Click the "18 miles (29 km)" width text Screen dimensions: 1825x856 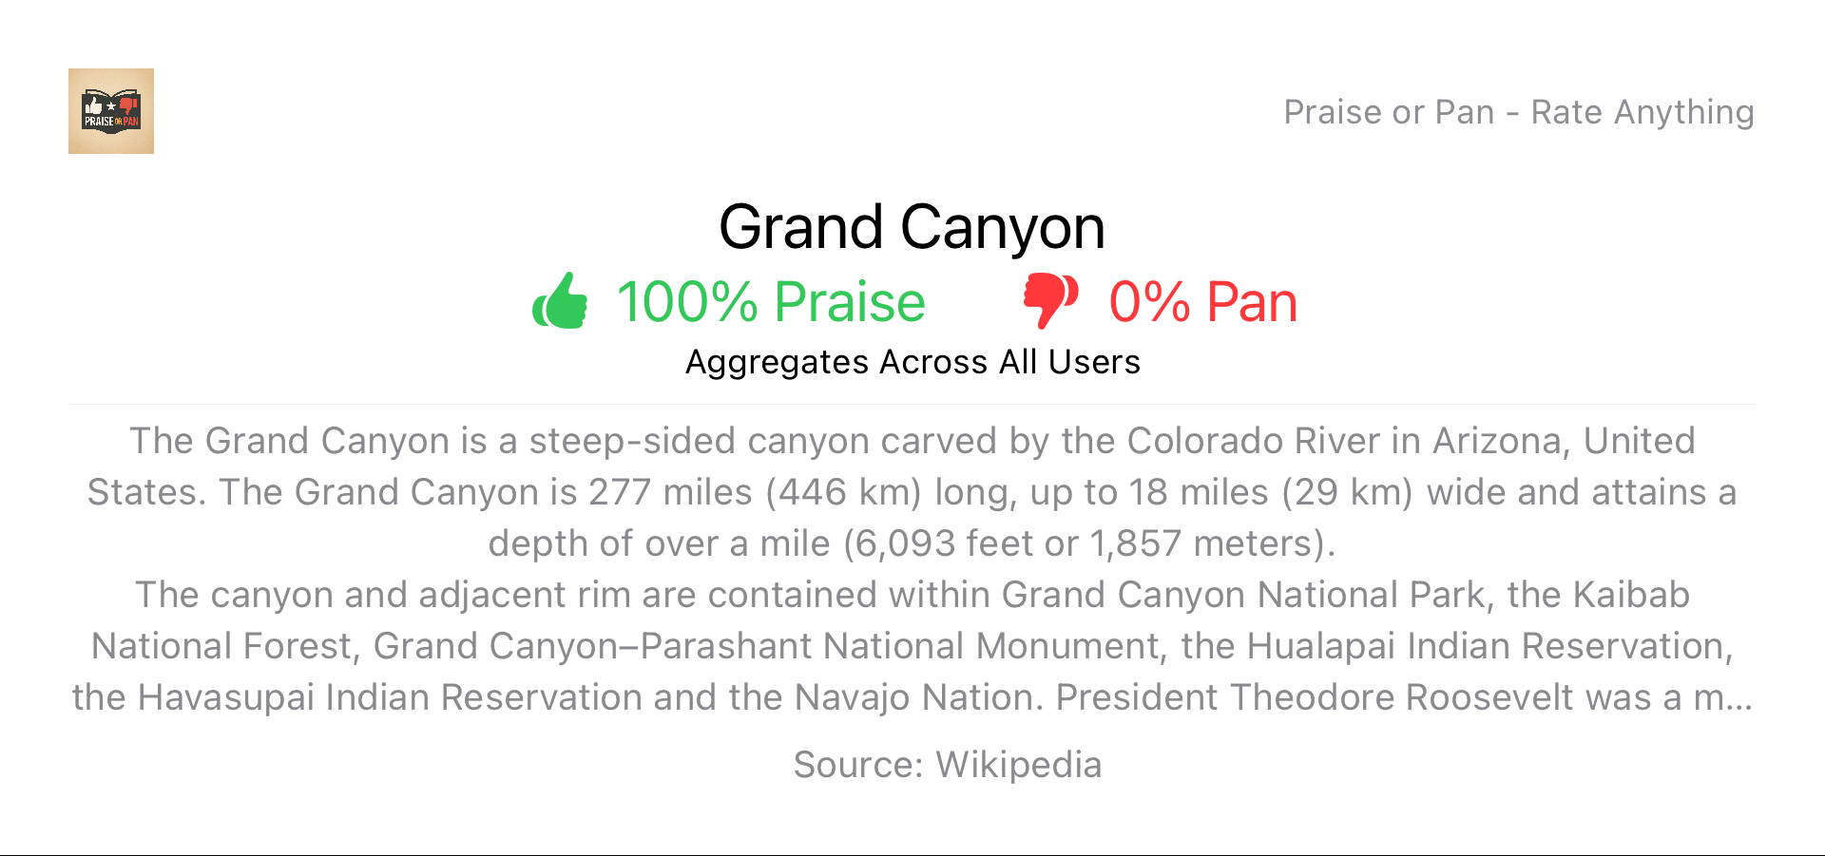(x=1271, y=492)
